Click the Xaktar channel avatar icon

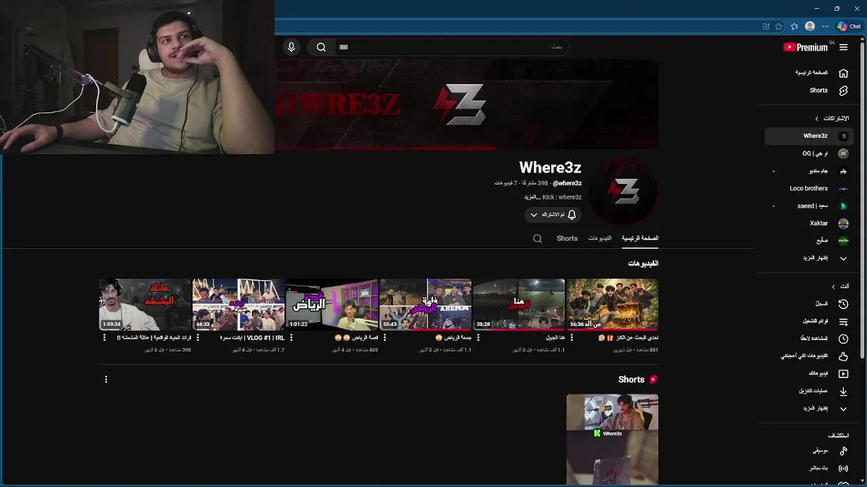(843, 223)
